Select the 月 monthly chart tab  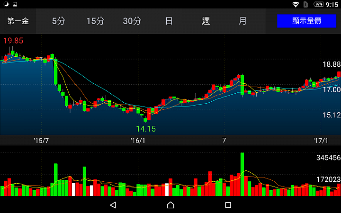tap(242, 21)
